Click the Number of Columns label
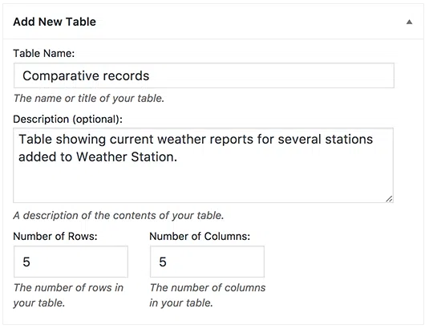The width and height of the screenshot is (429, 329). click(200, 236)
